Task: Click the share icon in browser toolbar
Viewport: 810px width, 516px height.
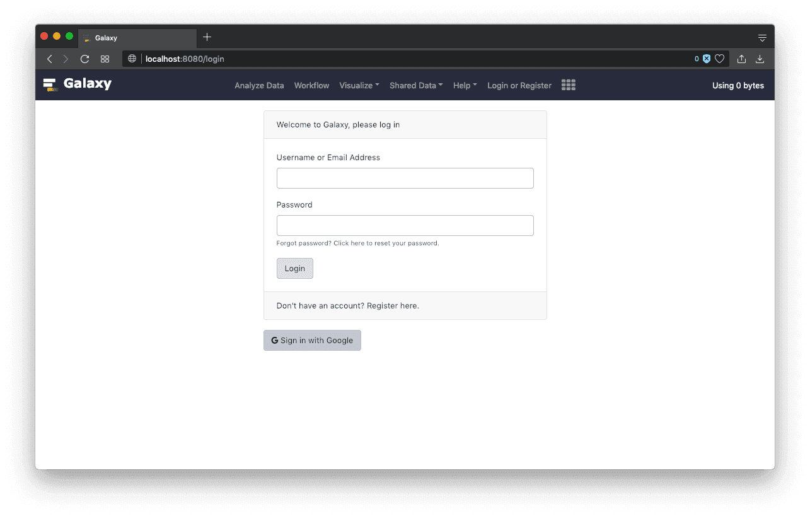Action: click(x=741, y=59)
